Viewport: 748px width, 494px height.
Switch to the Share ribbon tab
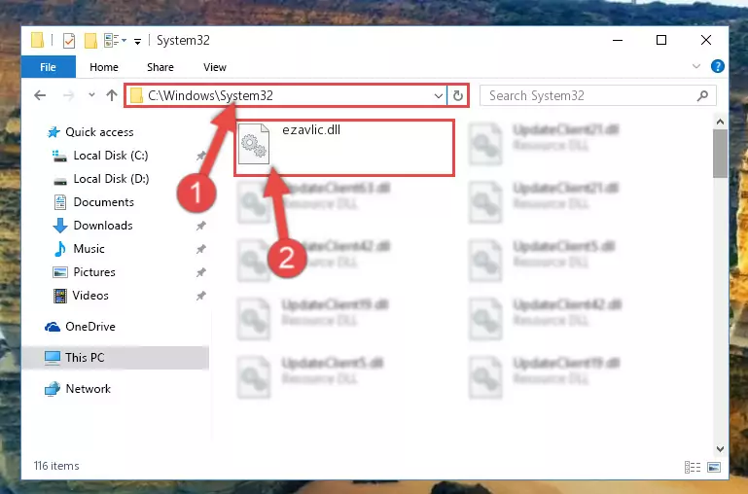[160, 67]
